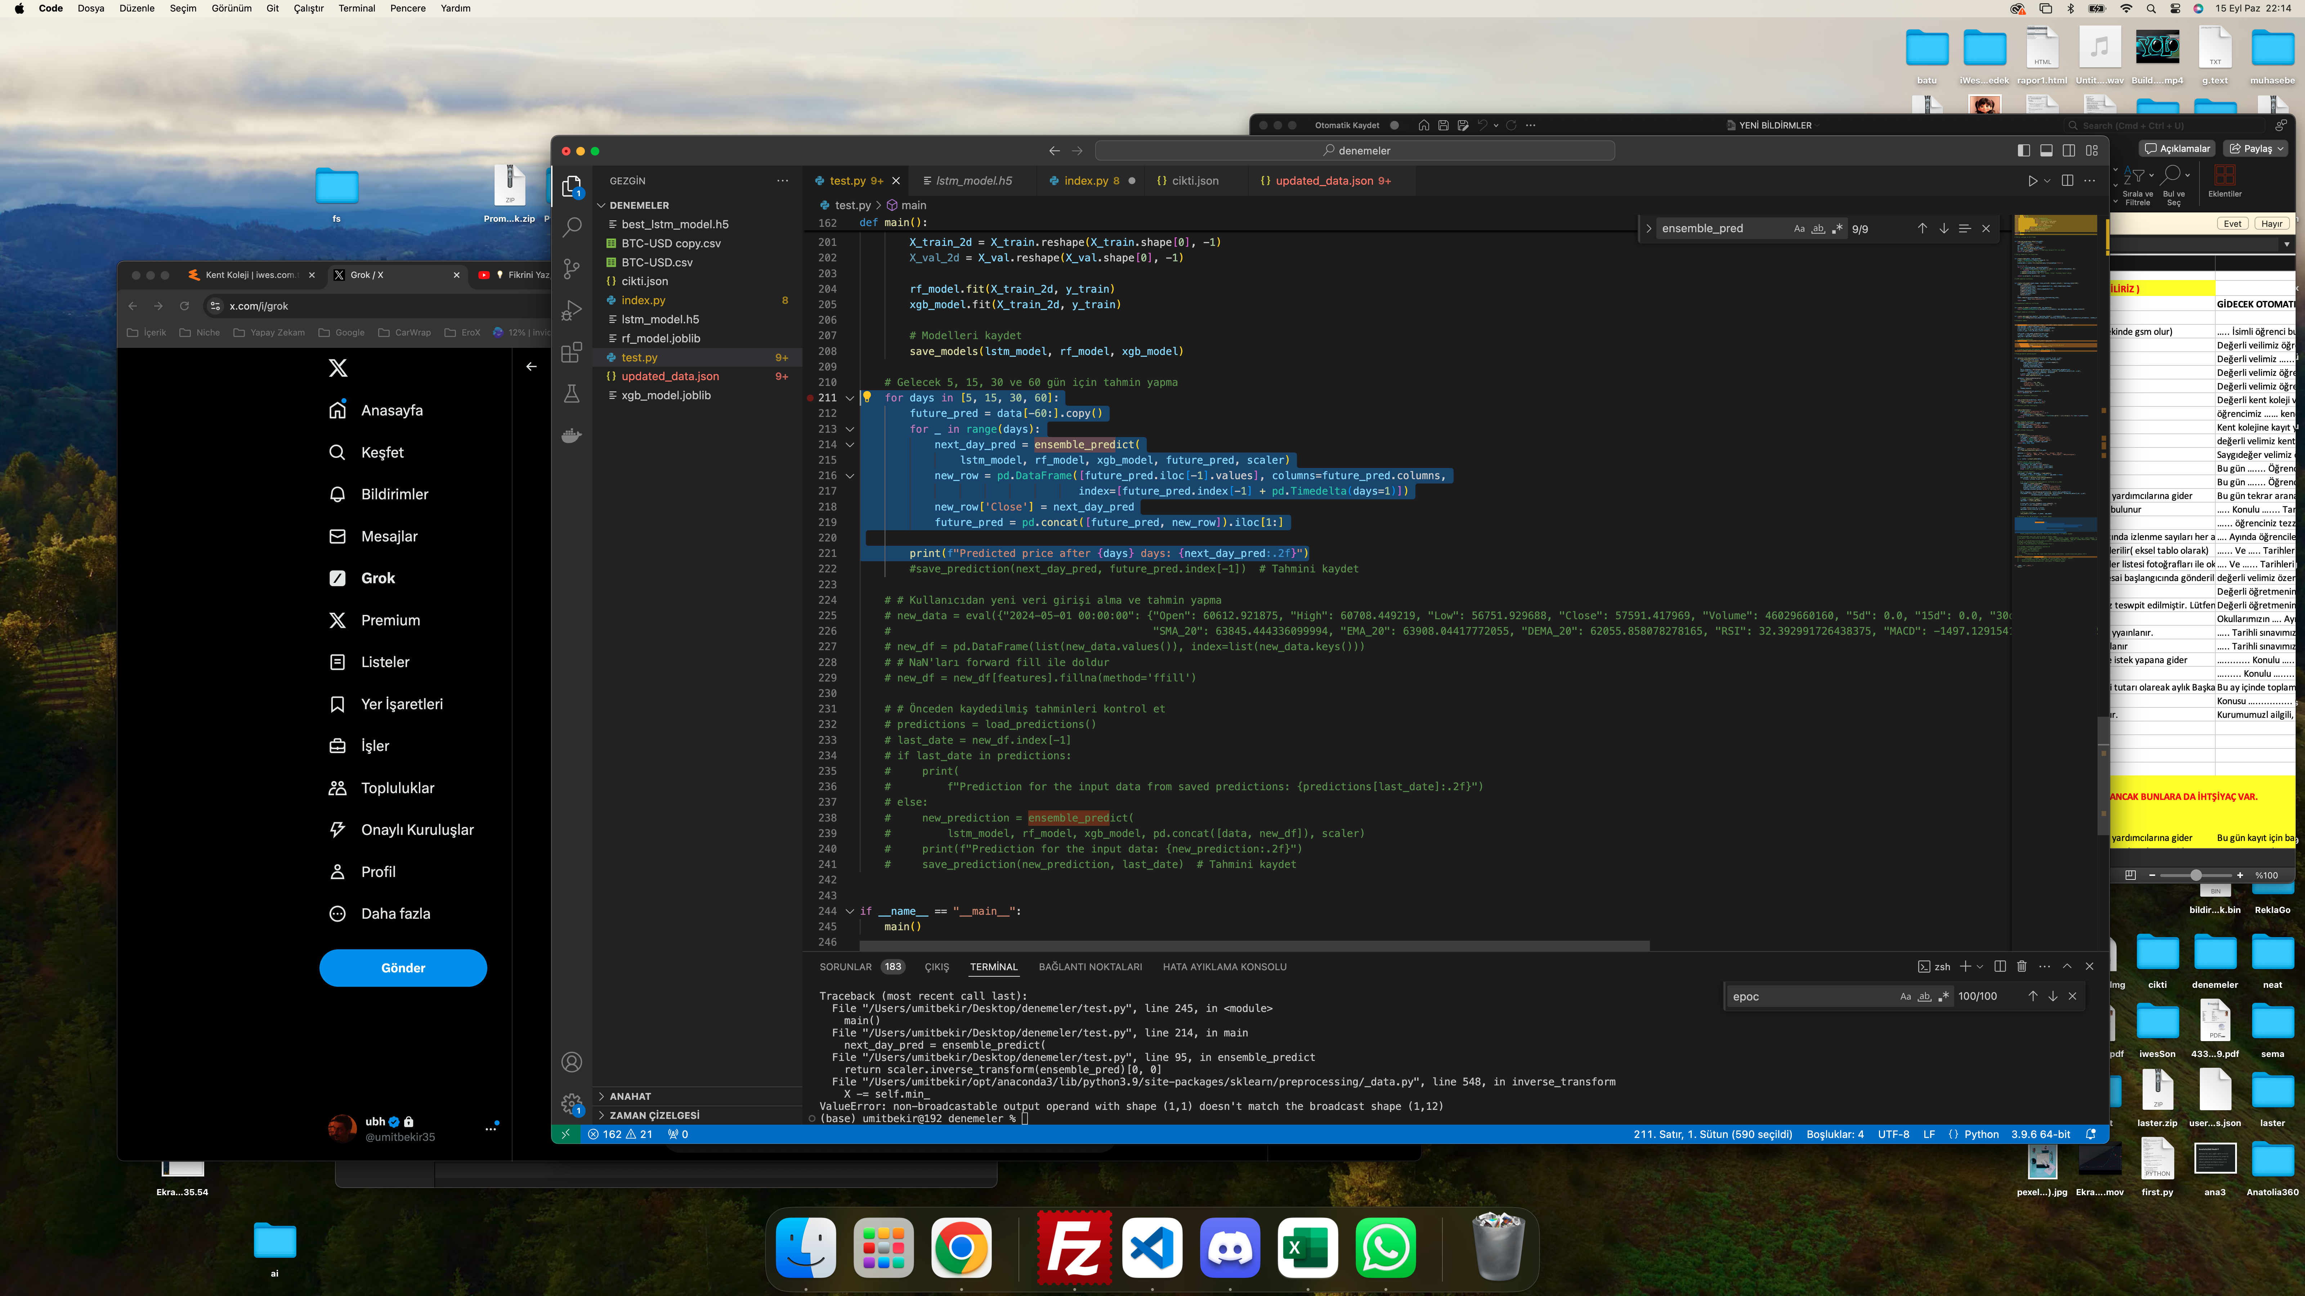Toggle Use Regular Expression in editor find widget
Screen dimensions: 2305x1296
coord(1837,228)
